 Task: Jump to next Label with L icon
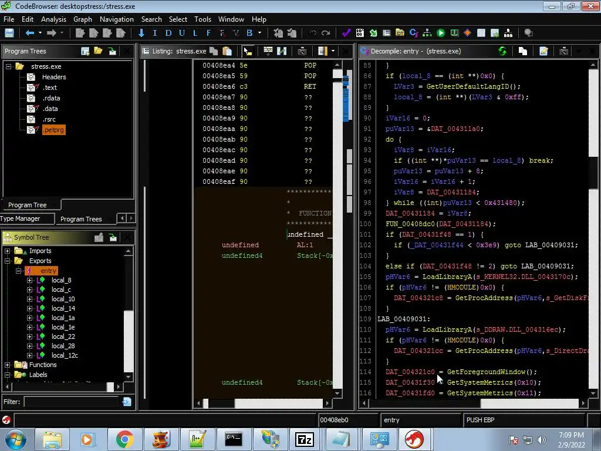(x=195, y=33)
